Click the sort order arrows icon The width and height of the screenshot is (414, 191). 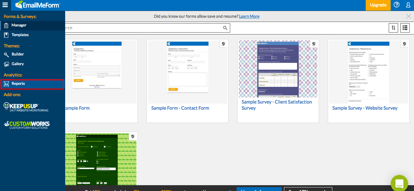click(393, 28)
